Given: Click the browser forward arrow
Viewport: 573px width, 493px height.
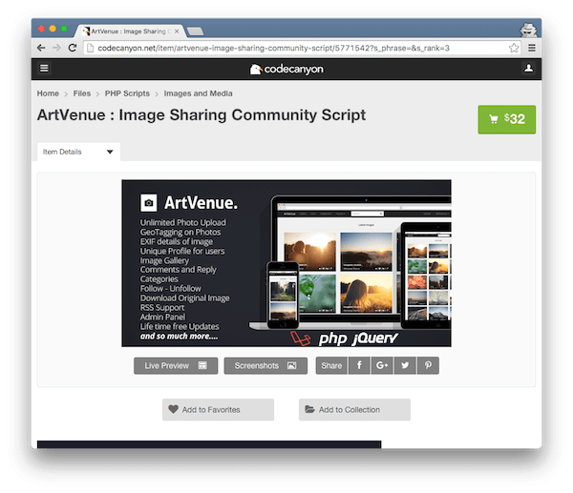Looking at the screenshot, I should tap(56, 48).
